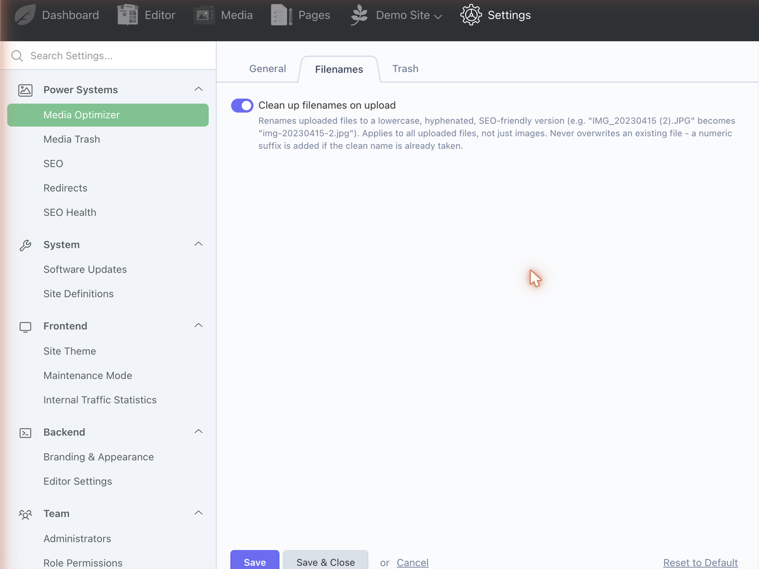
Task: Open the SEO settings item
Action: coord(53,164)
